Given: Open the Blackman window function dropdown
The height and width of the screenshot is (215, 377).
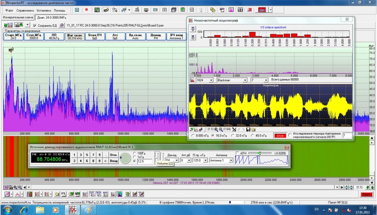Looking at the screenshot, I should click(x=244, y=80).
